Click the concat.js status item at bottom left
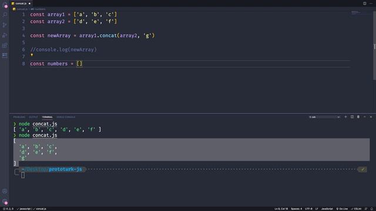Image resolution: width=376 pixels, height=211 pixels. (x=39, y=209)
